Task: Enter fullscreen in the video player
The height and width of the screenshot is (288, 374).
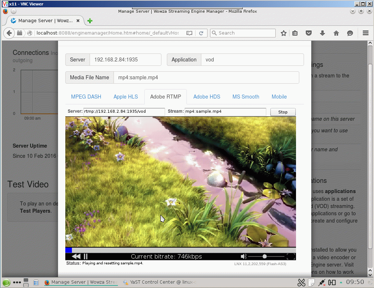Action: point(291,256)
